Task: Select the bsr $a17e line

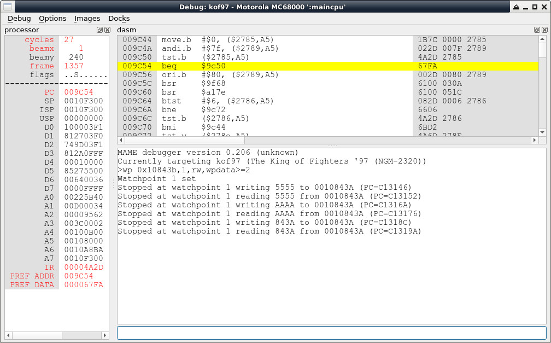Action: (x=327, y=92)
